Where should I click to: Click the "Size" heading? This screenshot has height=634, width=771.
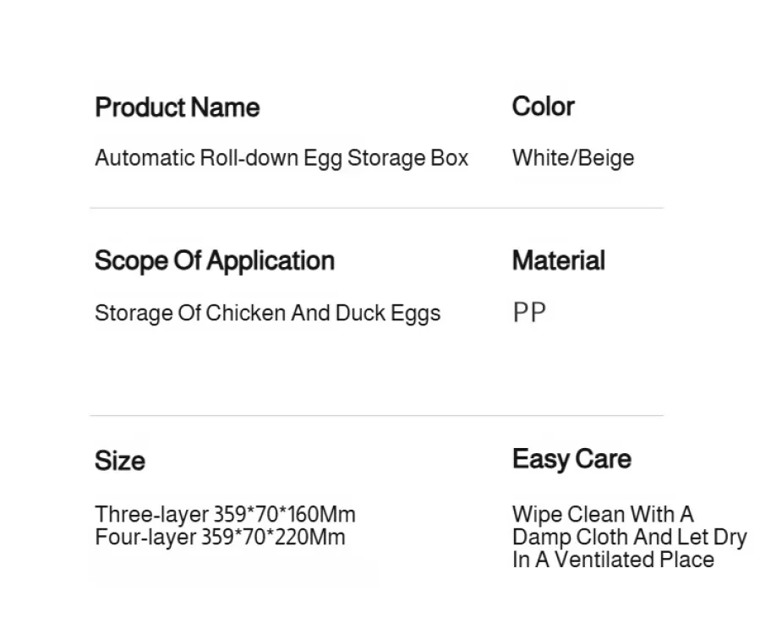coord(119,461)
